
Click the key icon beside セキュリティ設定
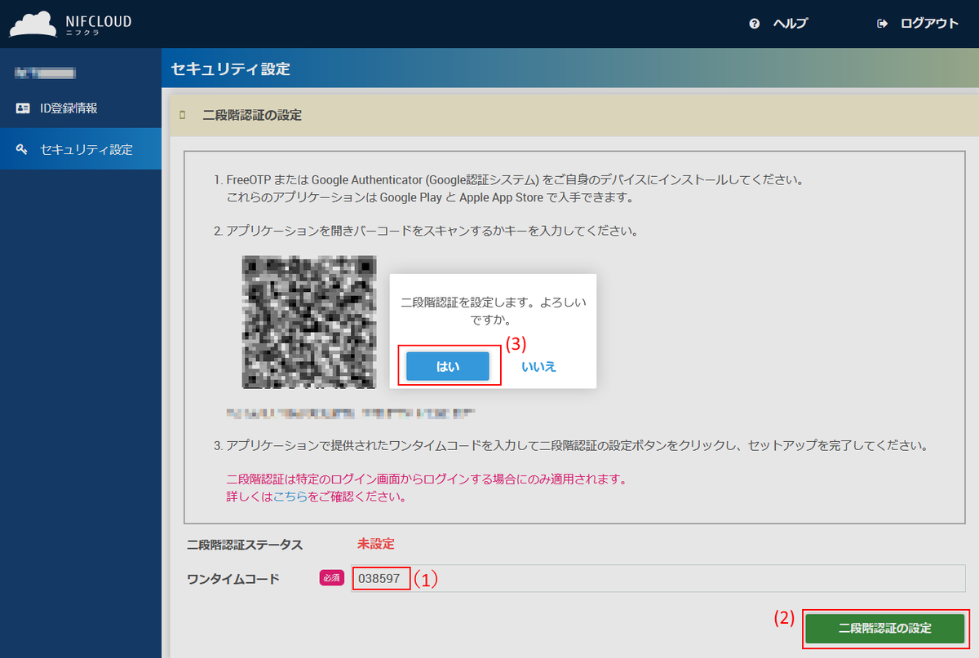coord(23,149)
